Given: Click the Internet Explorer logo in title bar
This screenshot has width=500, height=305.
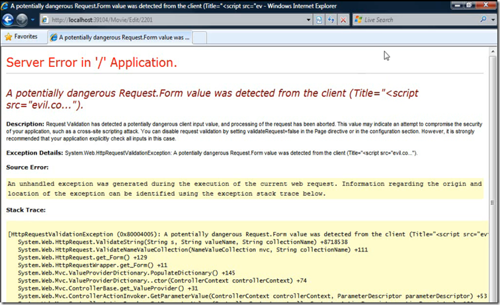Looking at the screenshot, I should [5, 6].
